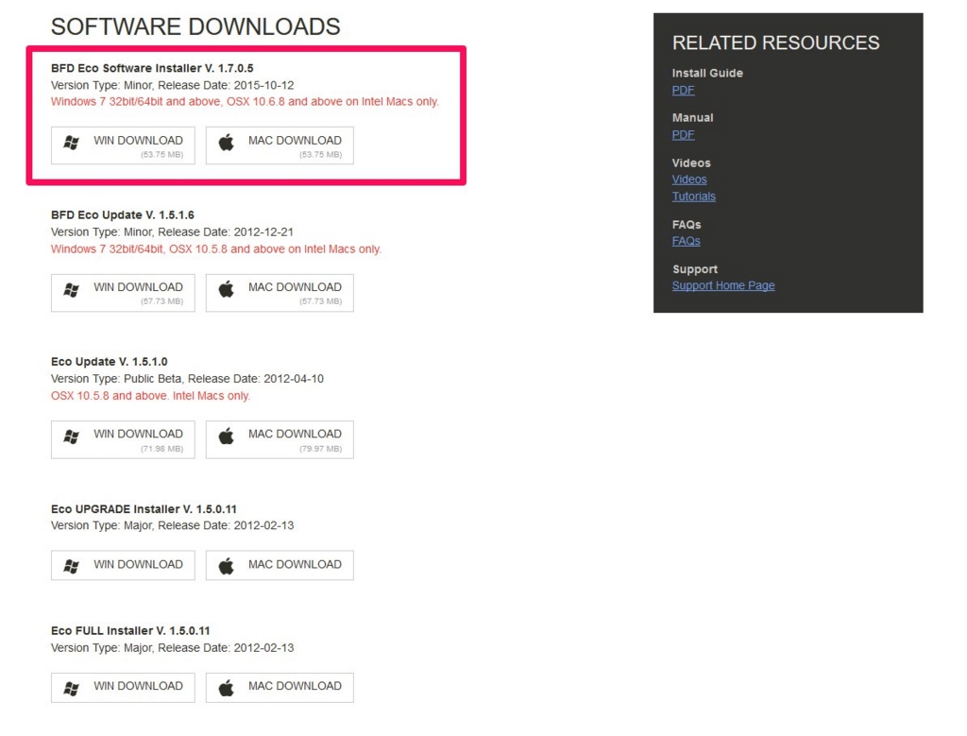Click Apple logo icon for BFD Eco Update 1.5.1.6

(x=227, y=289)
